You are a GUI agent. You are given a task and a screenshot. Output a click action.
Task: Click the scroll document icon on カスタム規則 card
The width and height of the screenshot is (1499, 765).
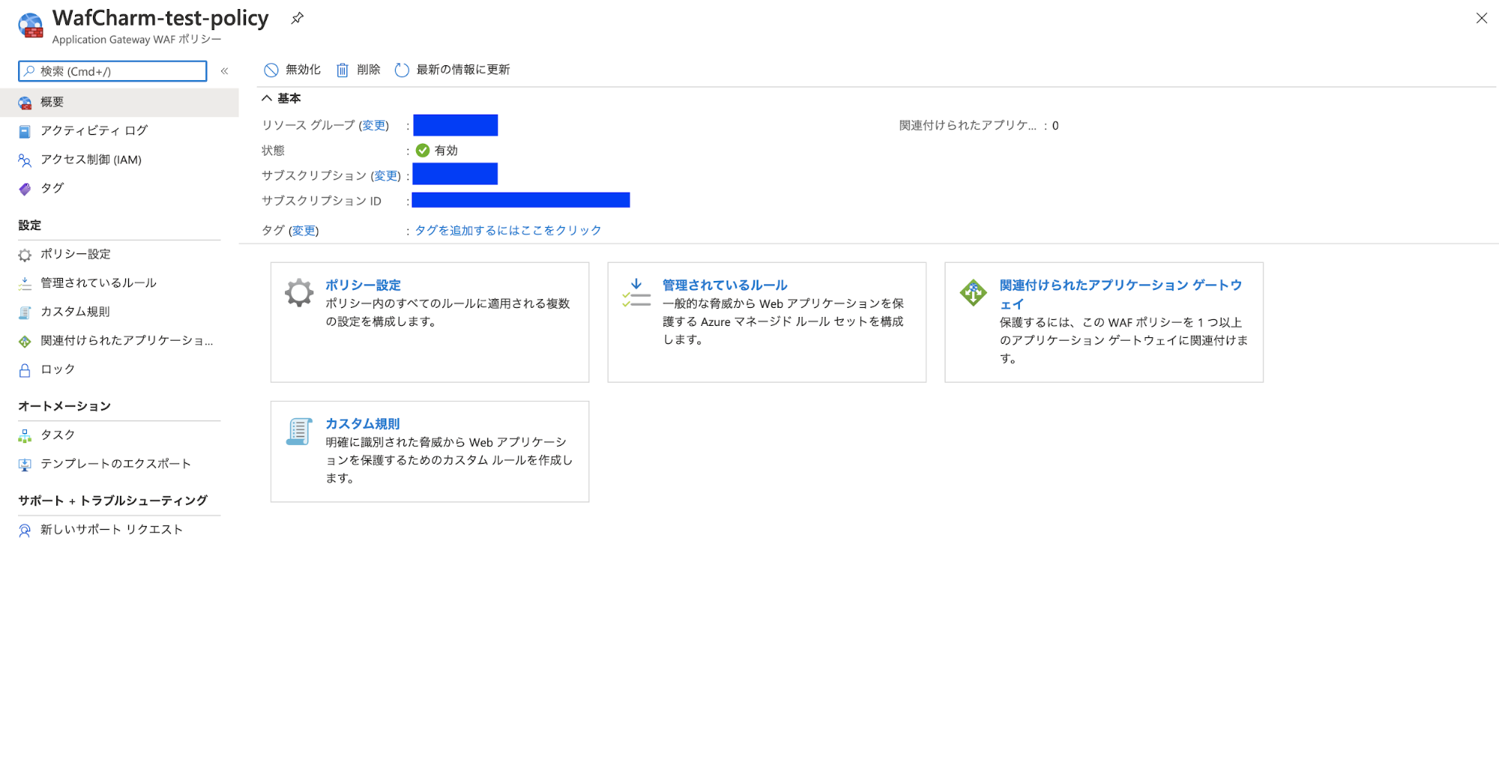(x=299, y=432)
